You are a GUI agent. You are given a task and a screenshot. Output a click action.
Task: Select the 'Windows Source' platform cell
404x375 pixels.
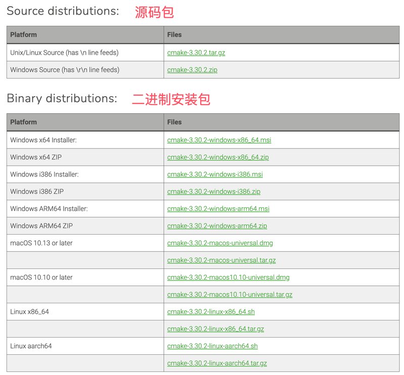point(85,70)
